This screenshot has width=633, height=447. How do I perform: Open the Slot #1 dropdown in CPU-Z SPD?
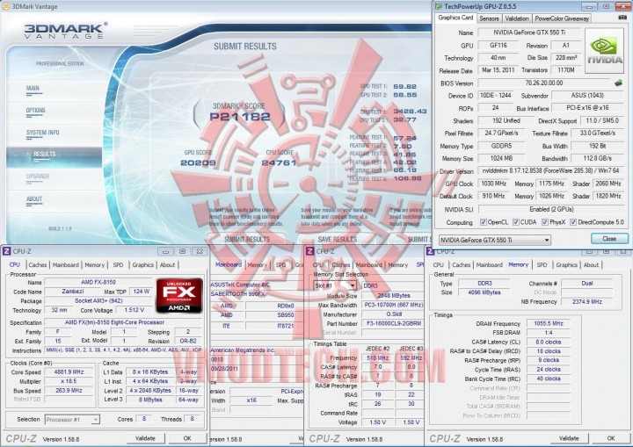click(x=335, y=285)
